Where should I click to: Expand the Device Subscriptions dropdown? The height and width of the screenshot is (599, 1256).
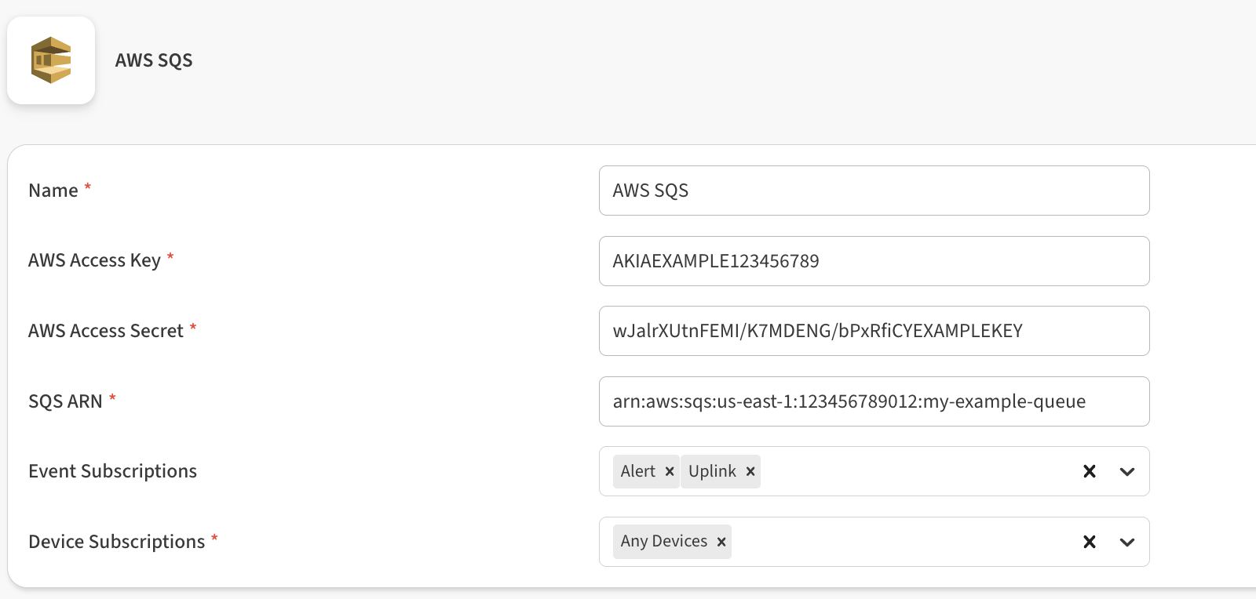(x=1127, y=542)
